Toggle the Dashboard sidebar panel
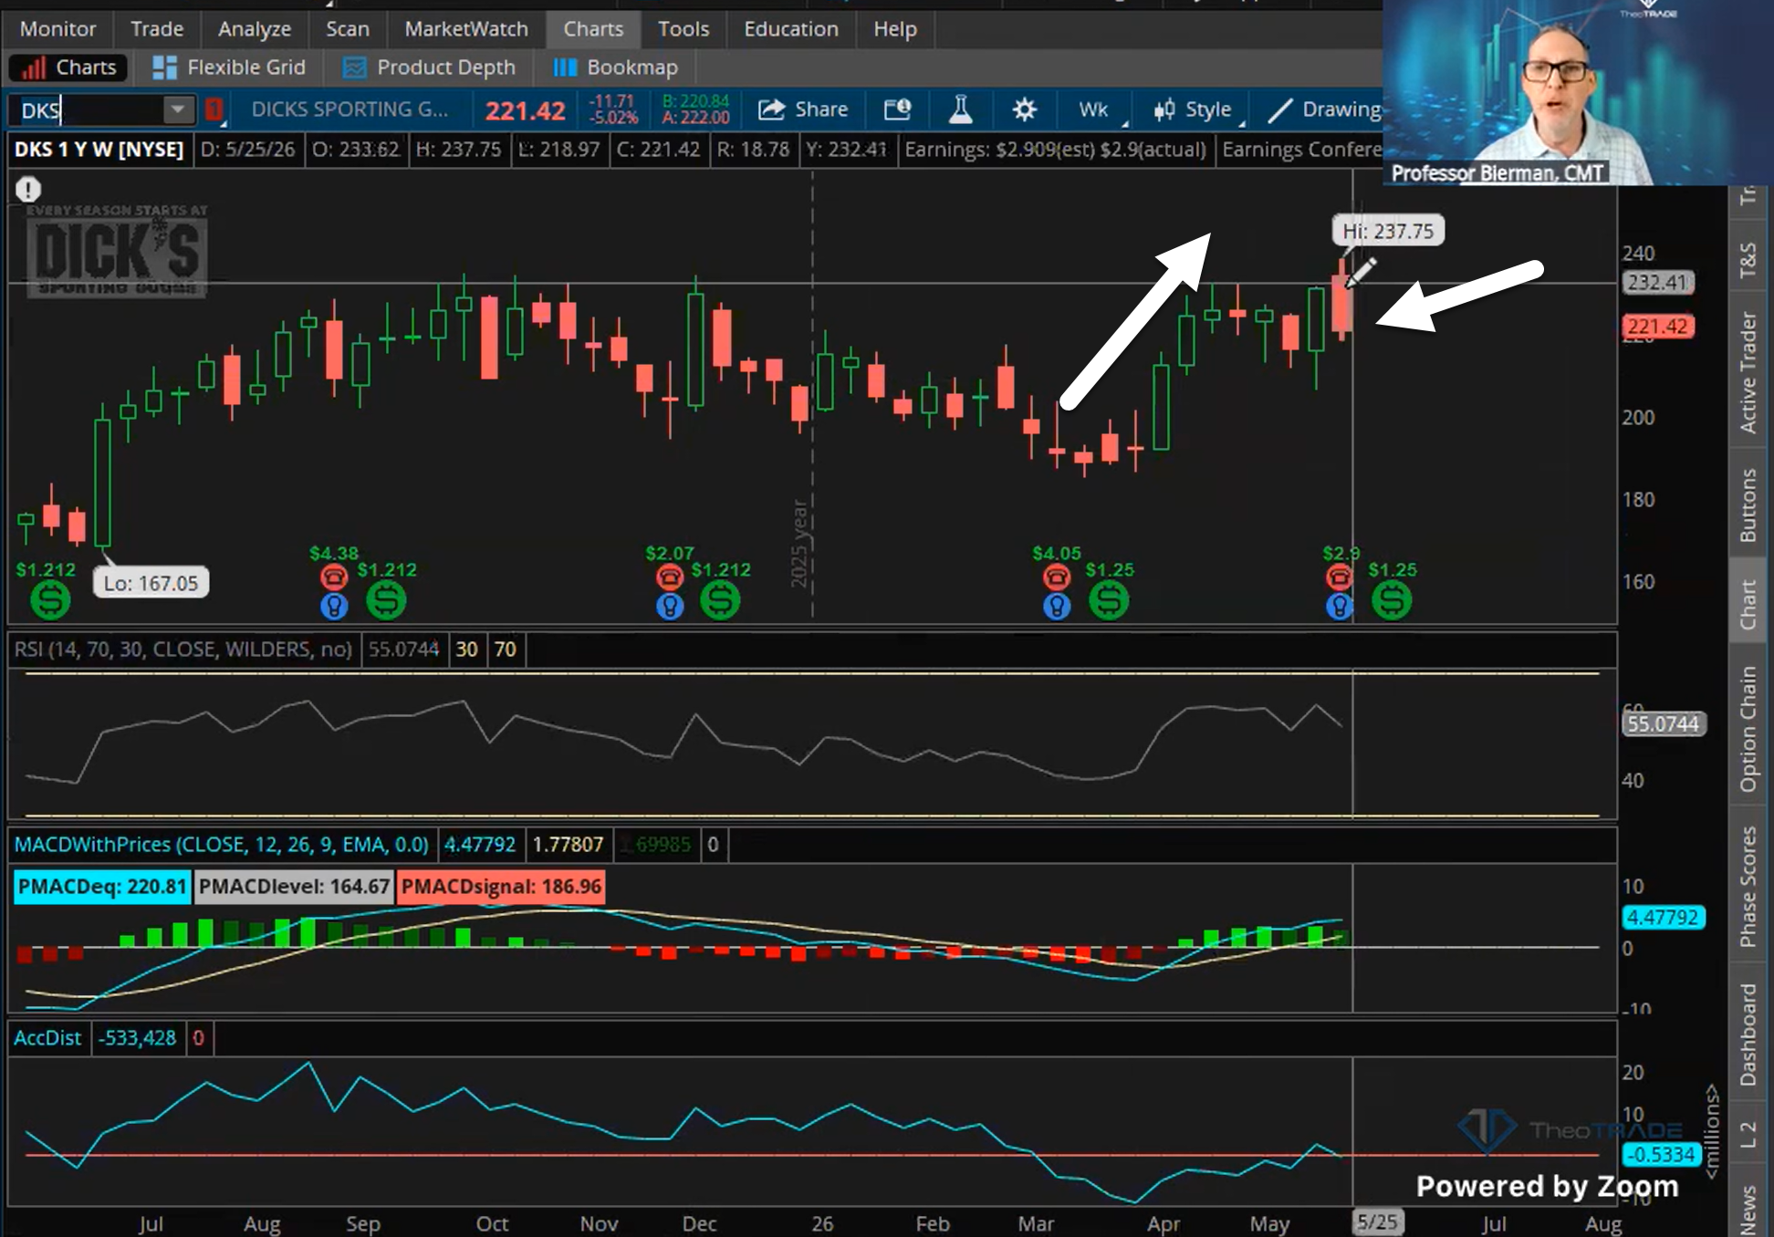This screenshot has width=1774, height=1237. tap(1748, 1034)
